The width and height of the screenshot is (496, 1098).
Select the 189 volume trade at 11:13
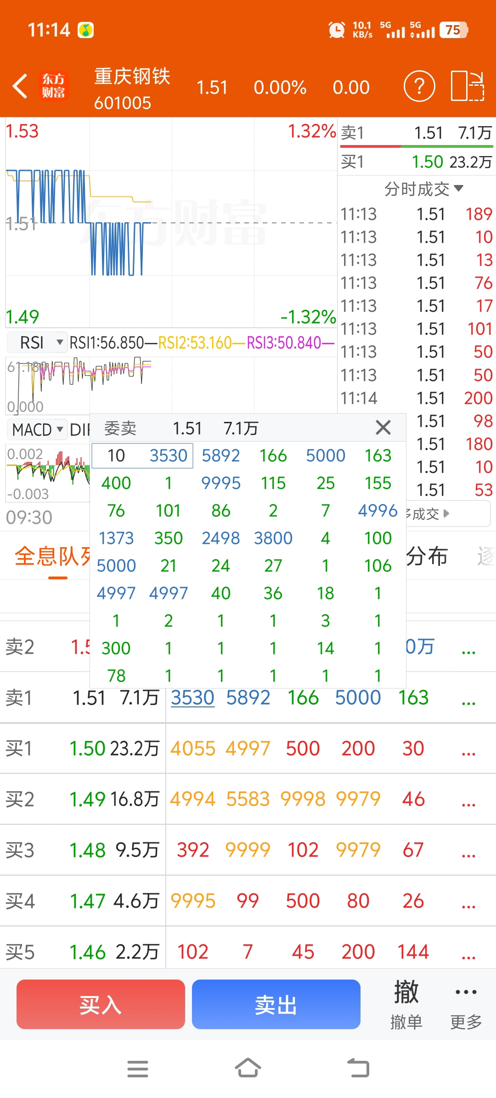[417, 214]
